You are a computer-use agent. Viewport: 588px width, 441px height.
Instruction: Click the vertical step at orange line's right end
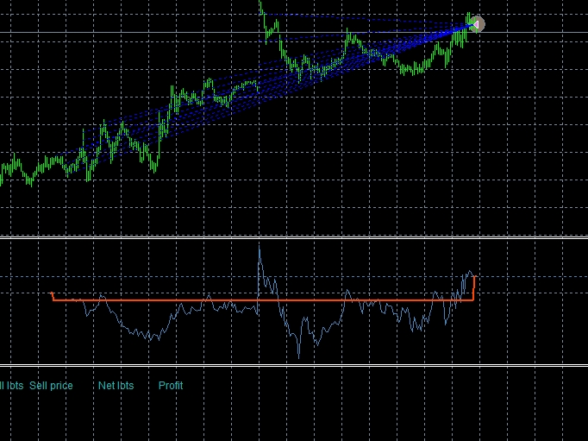[474, 288]
